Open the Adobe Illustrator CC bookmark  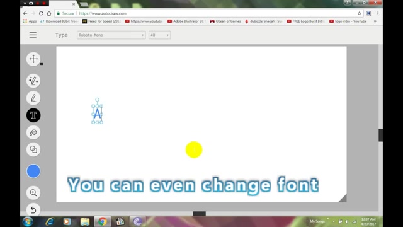click(x=186, y=21)
